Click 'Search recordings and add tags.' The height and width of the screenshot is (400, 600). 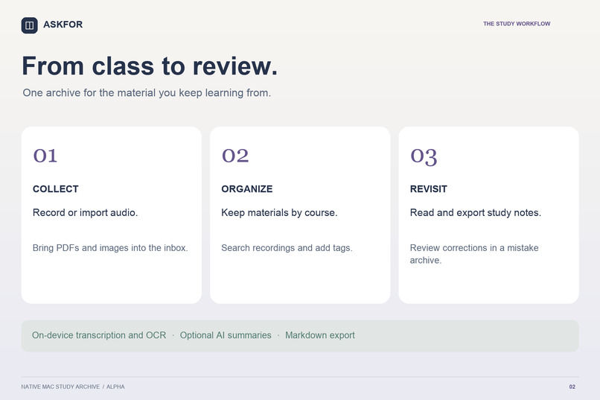tap(287, 248)
